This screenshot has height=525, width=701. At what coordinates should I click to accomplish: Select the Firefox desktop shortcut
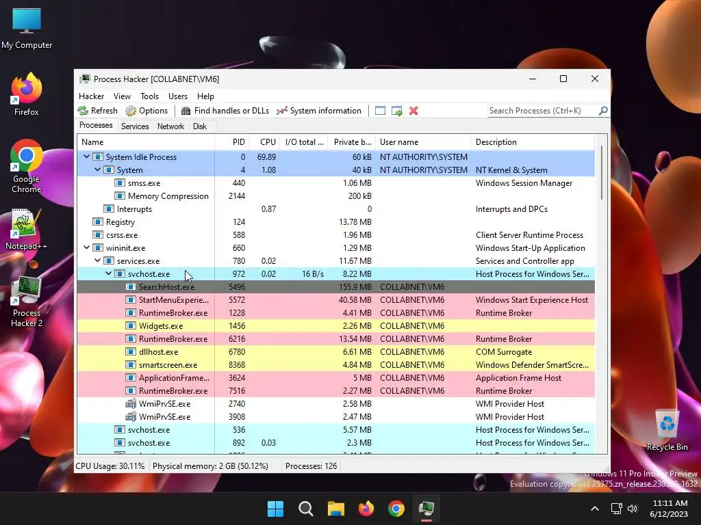point(27,94)
